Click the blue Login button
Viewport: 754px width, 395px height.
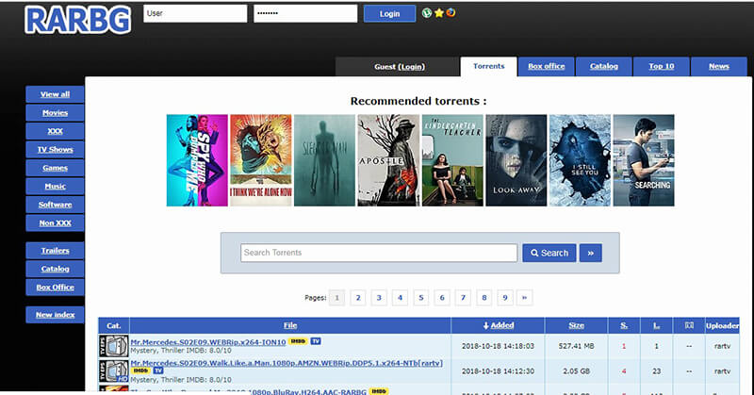tap(389, 13)
